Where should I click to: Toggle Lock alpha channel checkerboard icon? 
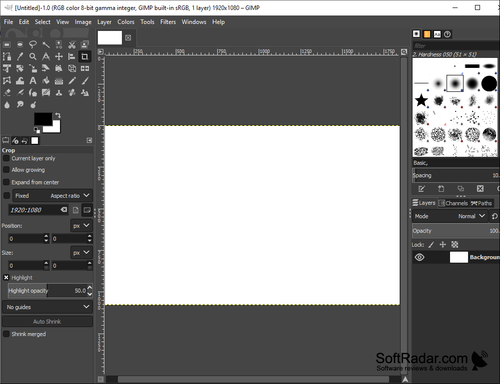click(x=455, y=245)
